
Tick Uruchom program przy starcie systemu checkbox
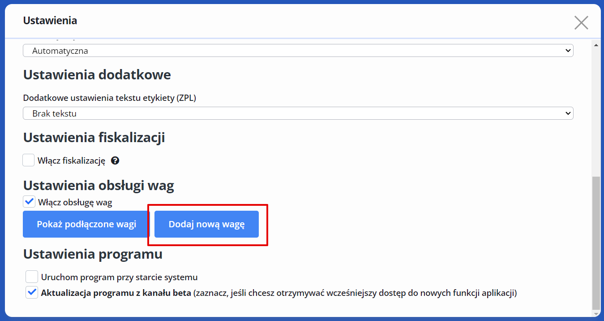[x=32, y=277]
